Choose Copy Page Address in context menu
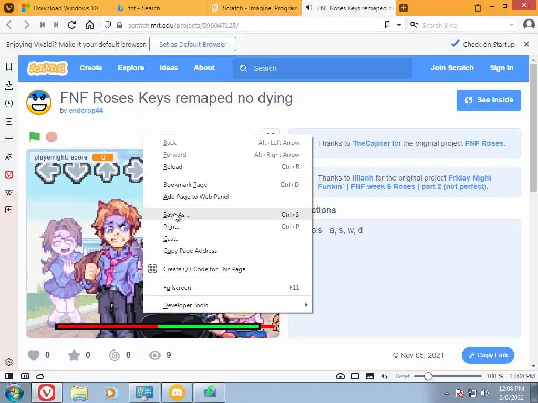 click(x=227, y=251)
